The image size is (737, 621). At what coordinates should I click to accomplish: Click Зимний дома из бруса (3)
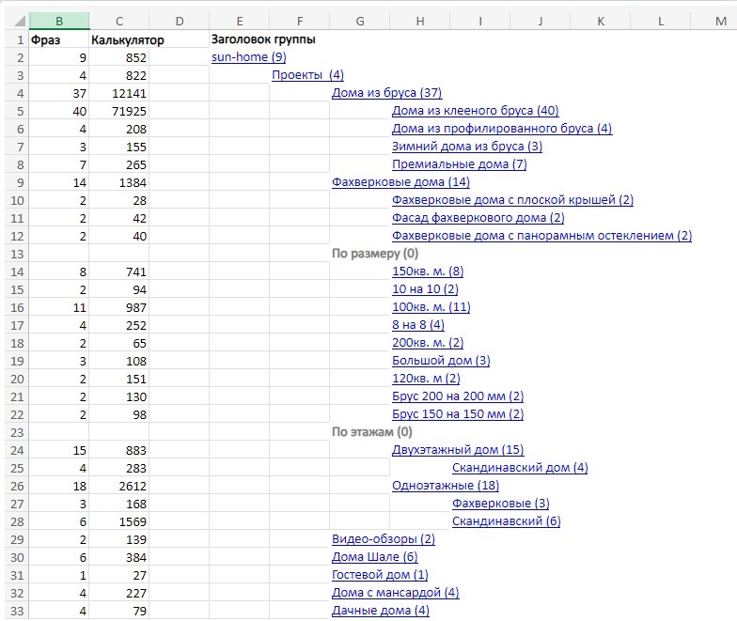click(x=467, y=147)
